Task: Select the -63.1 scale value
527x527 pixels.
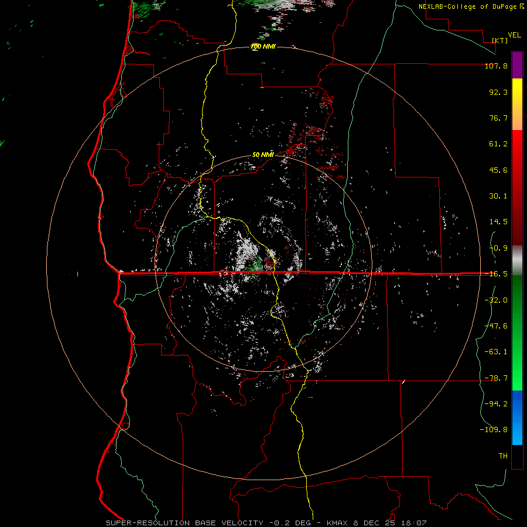Action: [x=496, y=352]
